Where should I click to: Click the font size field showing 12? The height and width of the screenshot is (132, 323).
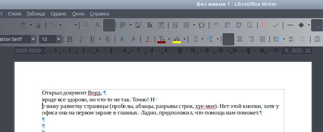(x=48, y=39)
